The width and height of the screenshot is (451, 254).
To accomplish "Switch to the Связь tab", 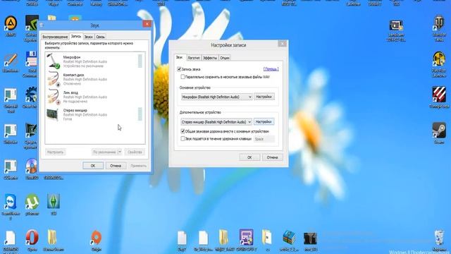I will point(100,37).
